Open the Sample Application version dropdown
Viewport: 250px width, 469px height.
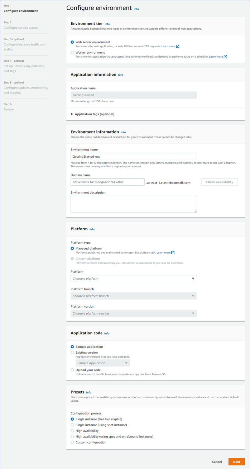pyautogui.click(x=103, y=363)
